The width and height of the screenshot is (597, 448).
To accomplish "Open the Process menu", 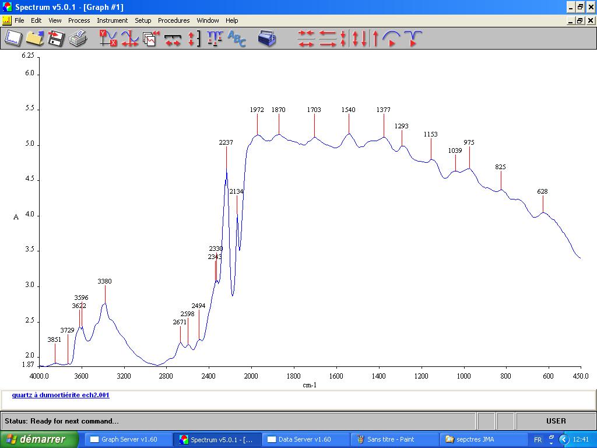I will (x=79, y=20).
